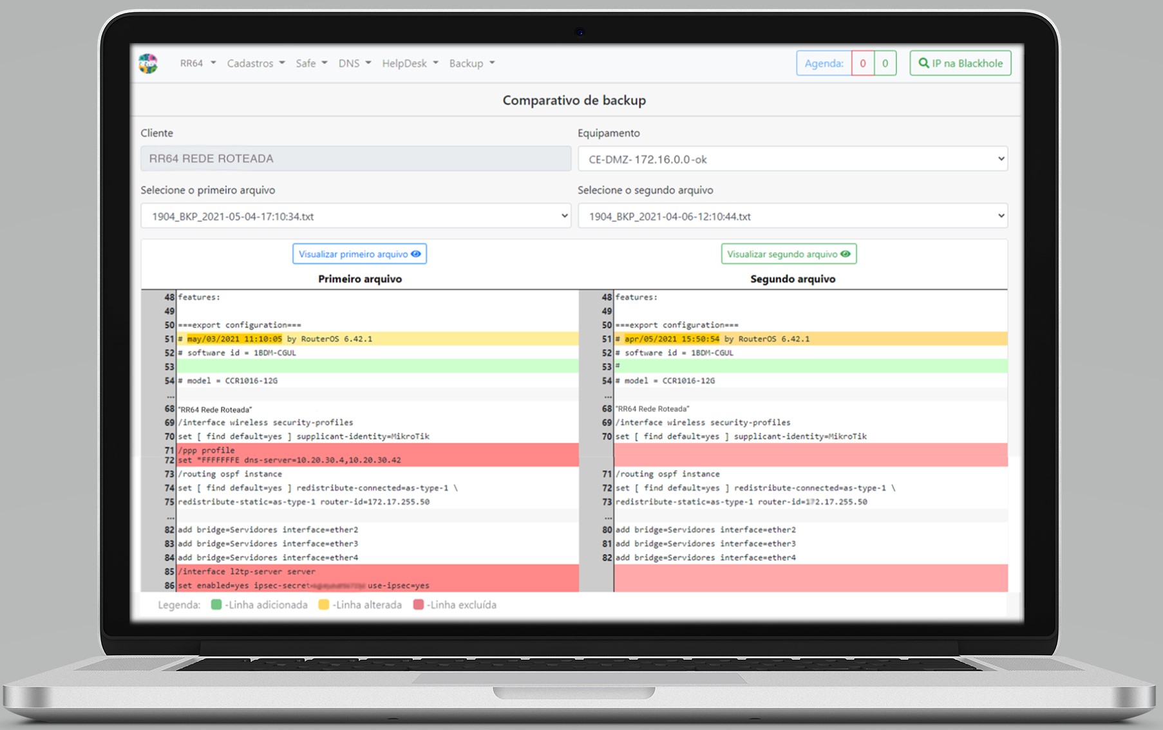Screen dimensions: 1163x730
Task: Click the green Agenda counter badge
Action: [885, 63]
